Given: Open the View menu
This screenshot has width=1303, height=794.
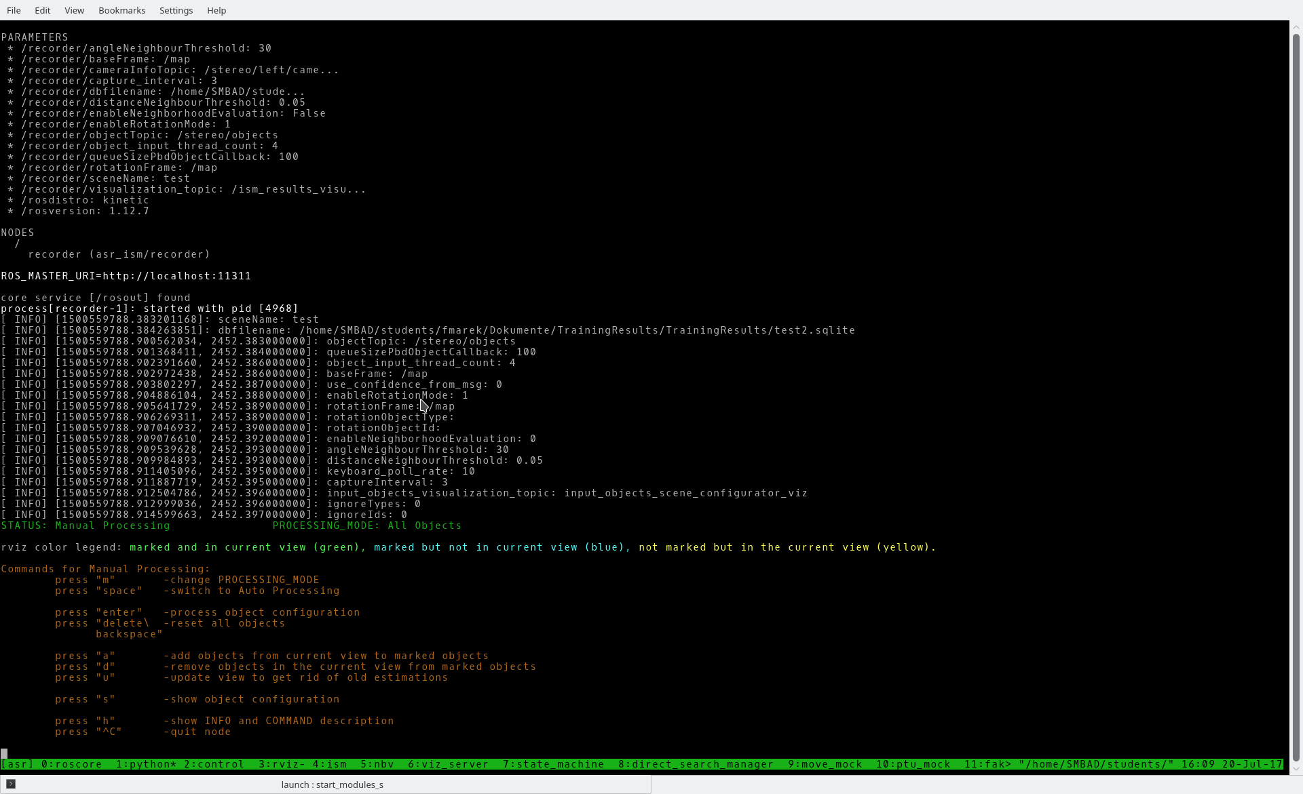Looking at the screenshot, I should 74,10.
